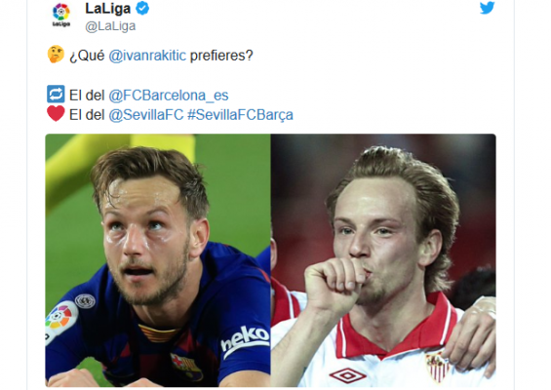Click the blue verified badge
The image size is (551, 390).
coord(142,8)
